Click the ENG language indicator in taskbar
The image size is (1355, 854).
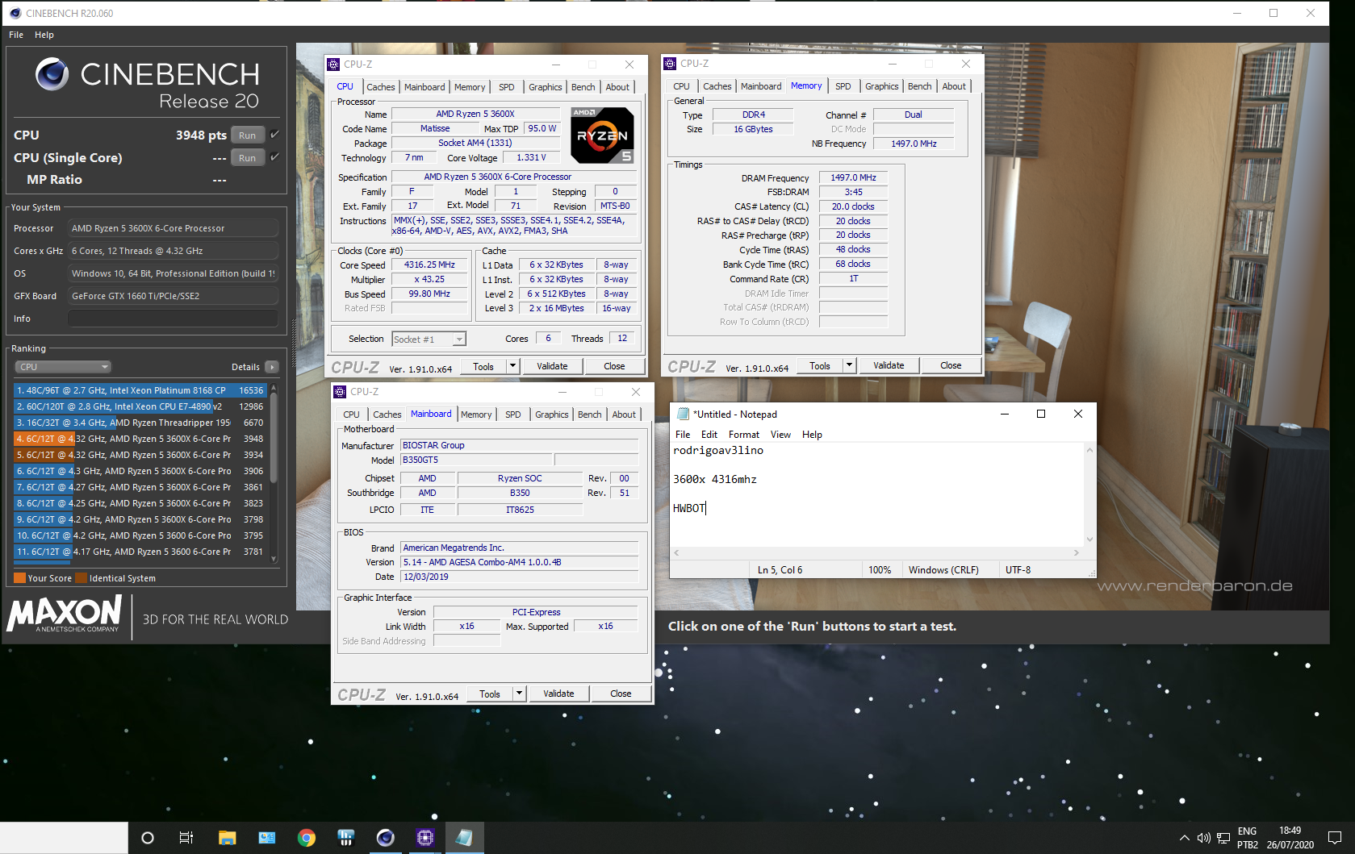coord(1247,831)
